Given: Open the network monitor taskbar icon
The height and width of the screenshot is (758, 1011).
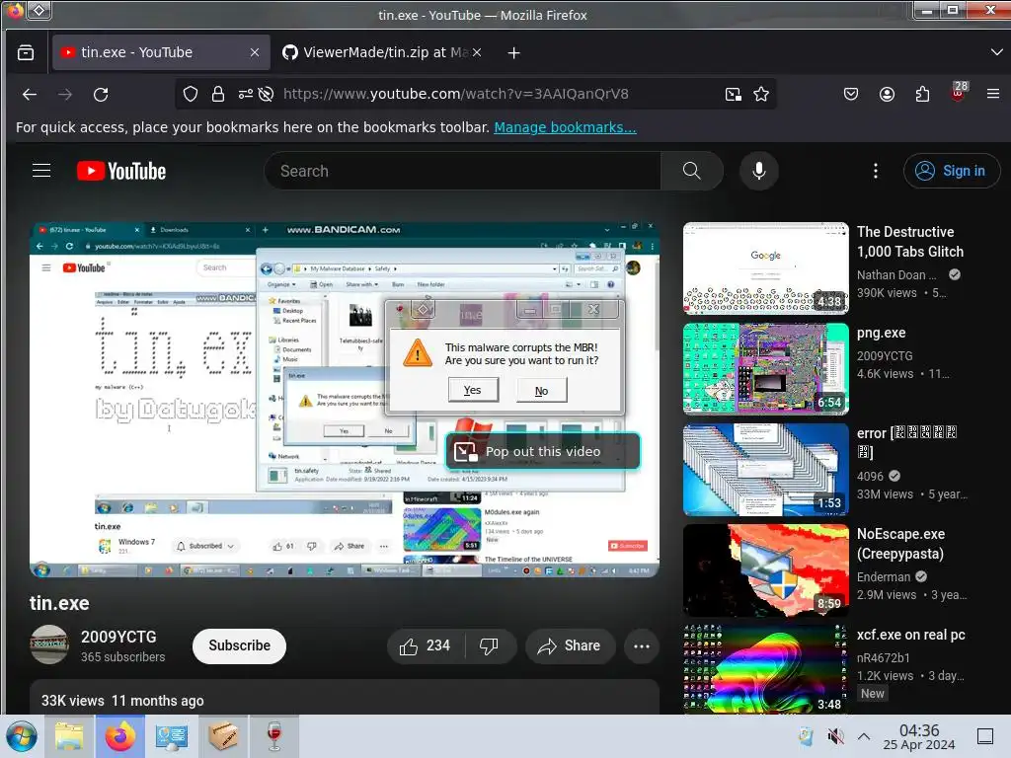Looking at the screenshot, I should [172, 736].
